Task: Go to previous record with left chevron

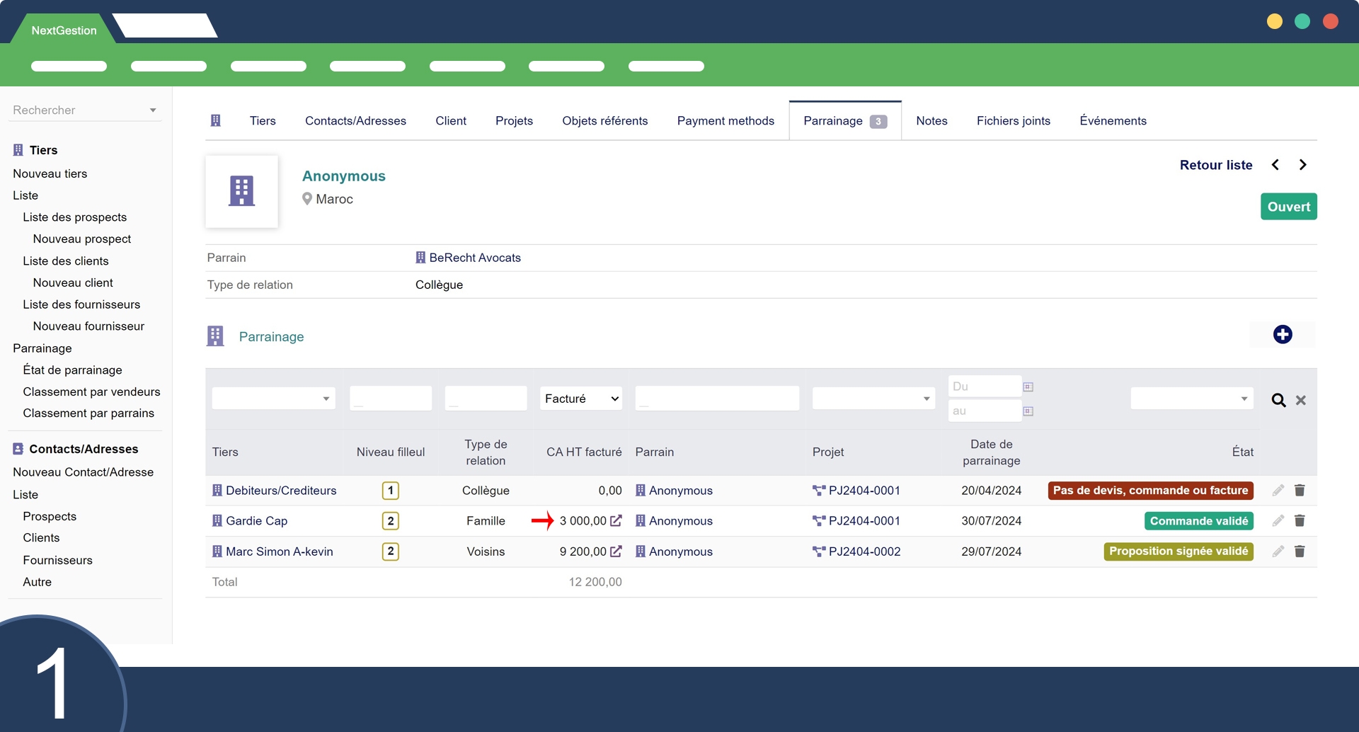Action: pos(1275,165)
